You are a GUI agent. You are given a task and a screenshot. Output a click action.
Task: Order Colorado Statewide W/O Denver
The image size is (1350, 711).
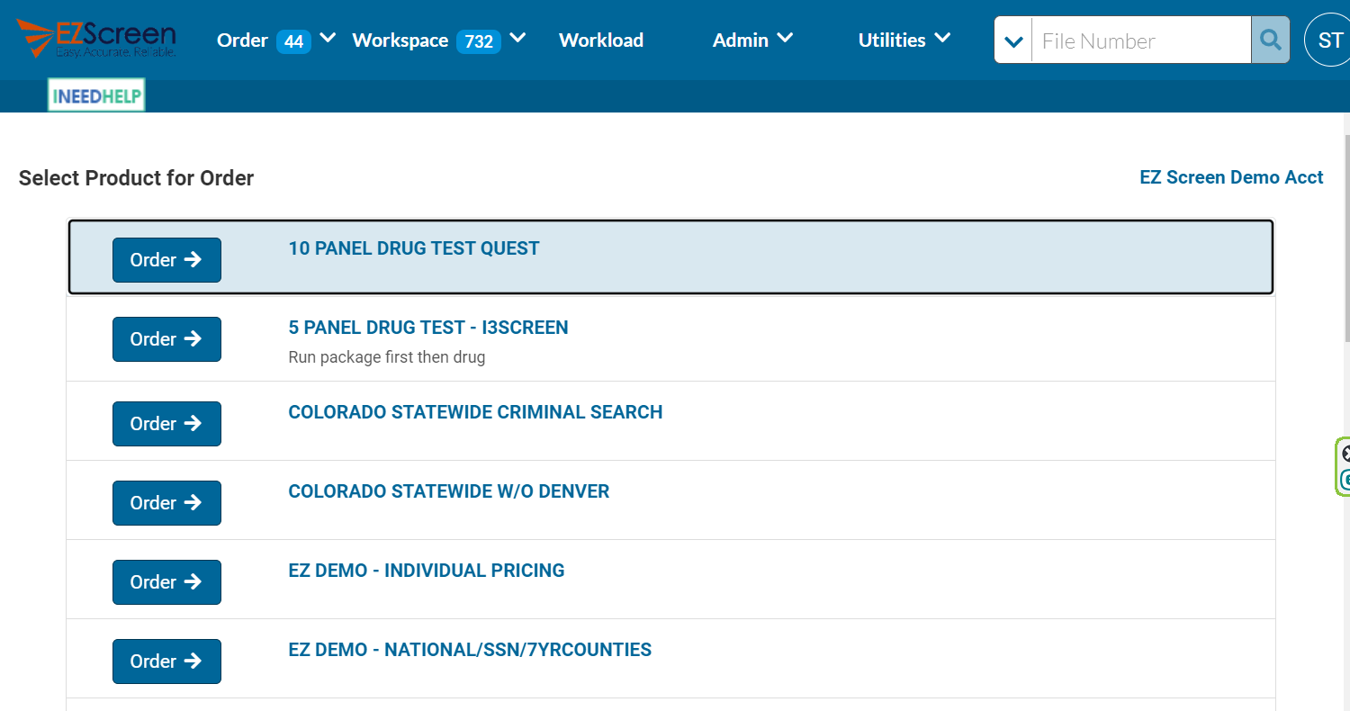tap(166, 503)
